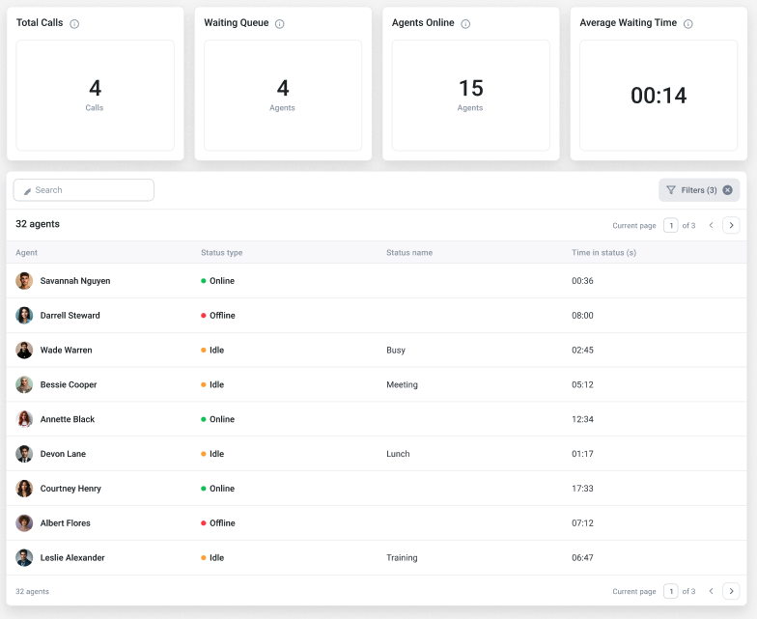The width and height of the screenshot is (757, 619).
Task: Click the Total Calls info icon
Action: point(74,24)
